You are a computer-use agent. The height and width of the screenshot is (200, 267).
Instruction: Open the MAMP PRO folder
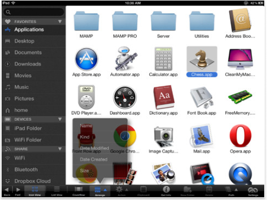125,21
